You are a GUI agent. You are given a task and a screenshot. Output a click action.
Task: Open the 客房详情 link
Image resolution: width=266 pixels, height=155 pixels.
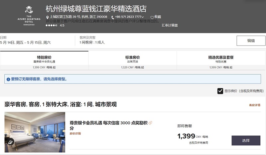click(255, 105)
